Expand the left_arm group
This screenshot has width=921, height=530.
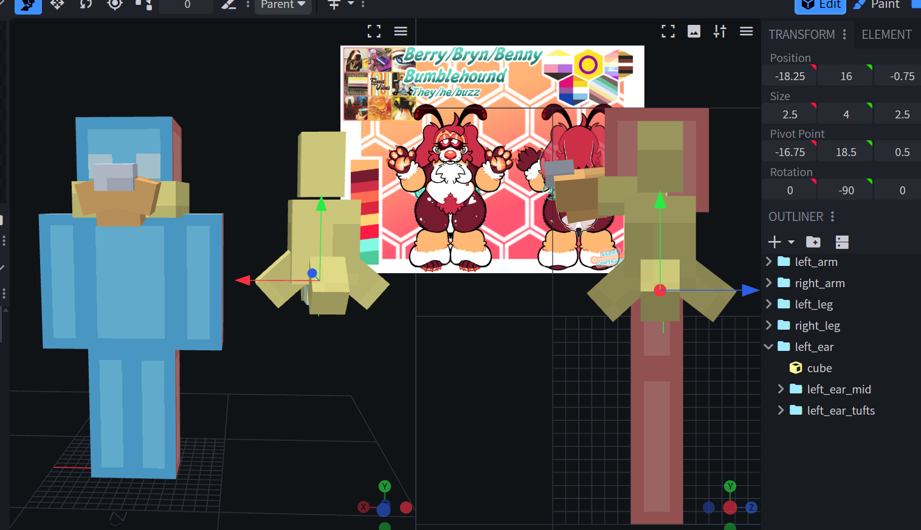[769, 262]
